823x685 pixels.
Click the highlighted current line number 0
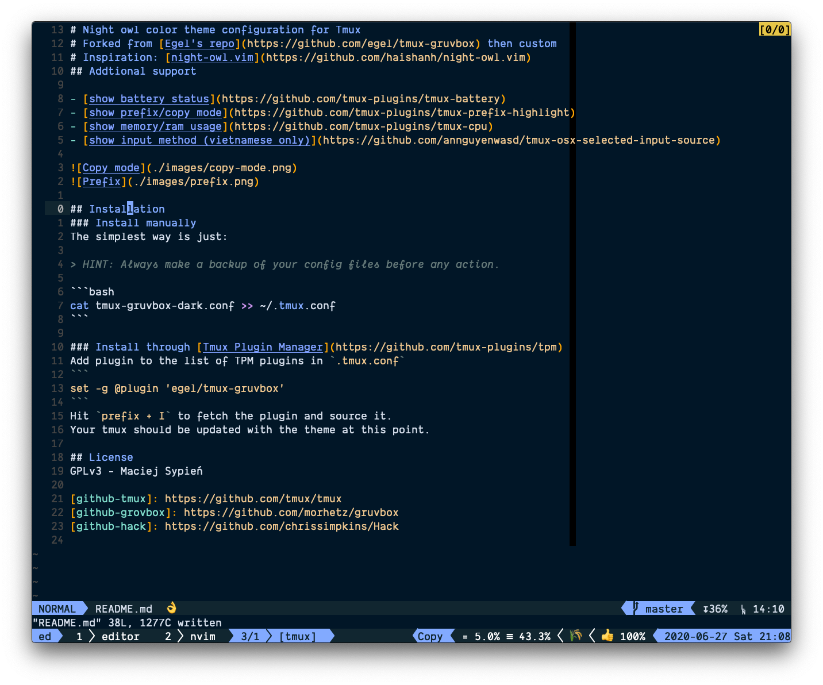click(60, 209)
